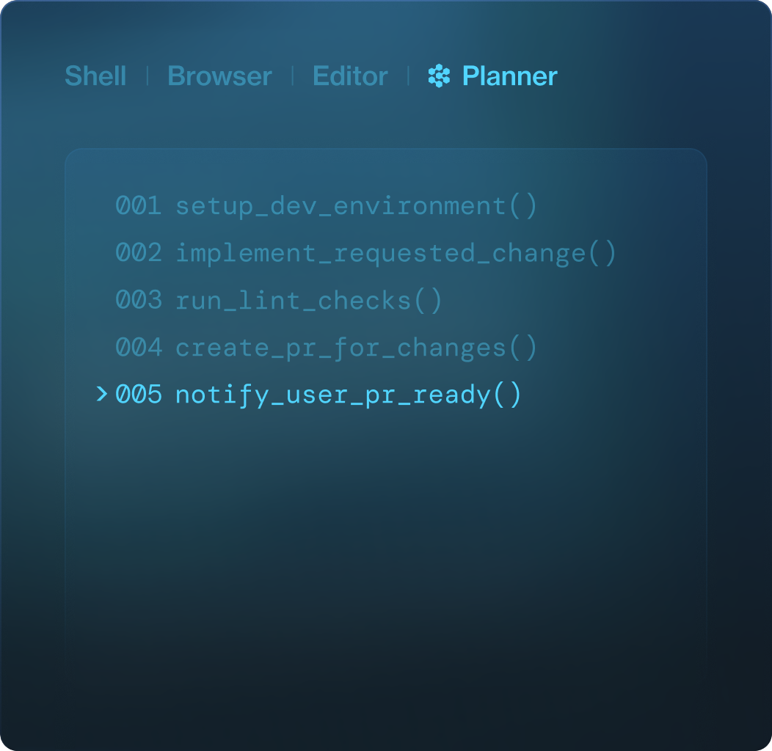Click line number 001
The height and width of the screenshot is (751, 772).
[138, 206]
